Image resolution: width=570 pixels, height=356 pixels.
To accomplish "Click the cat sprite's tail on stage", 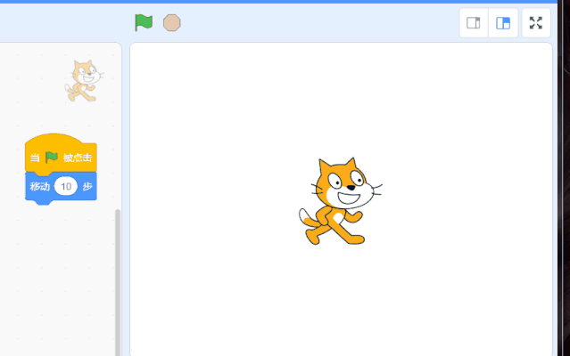I will [x=308, y=217].
